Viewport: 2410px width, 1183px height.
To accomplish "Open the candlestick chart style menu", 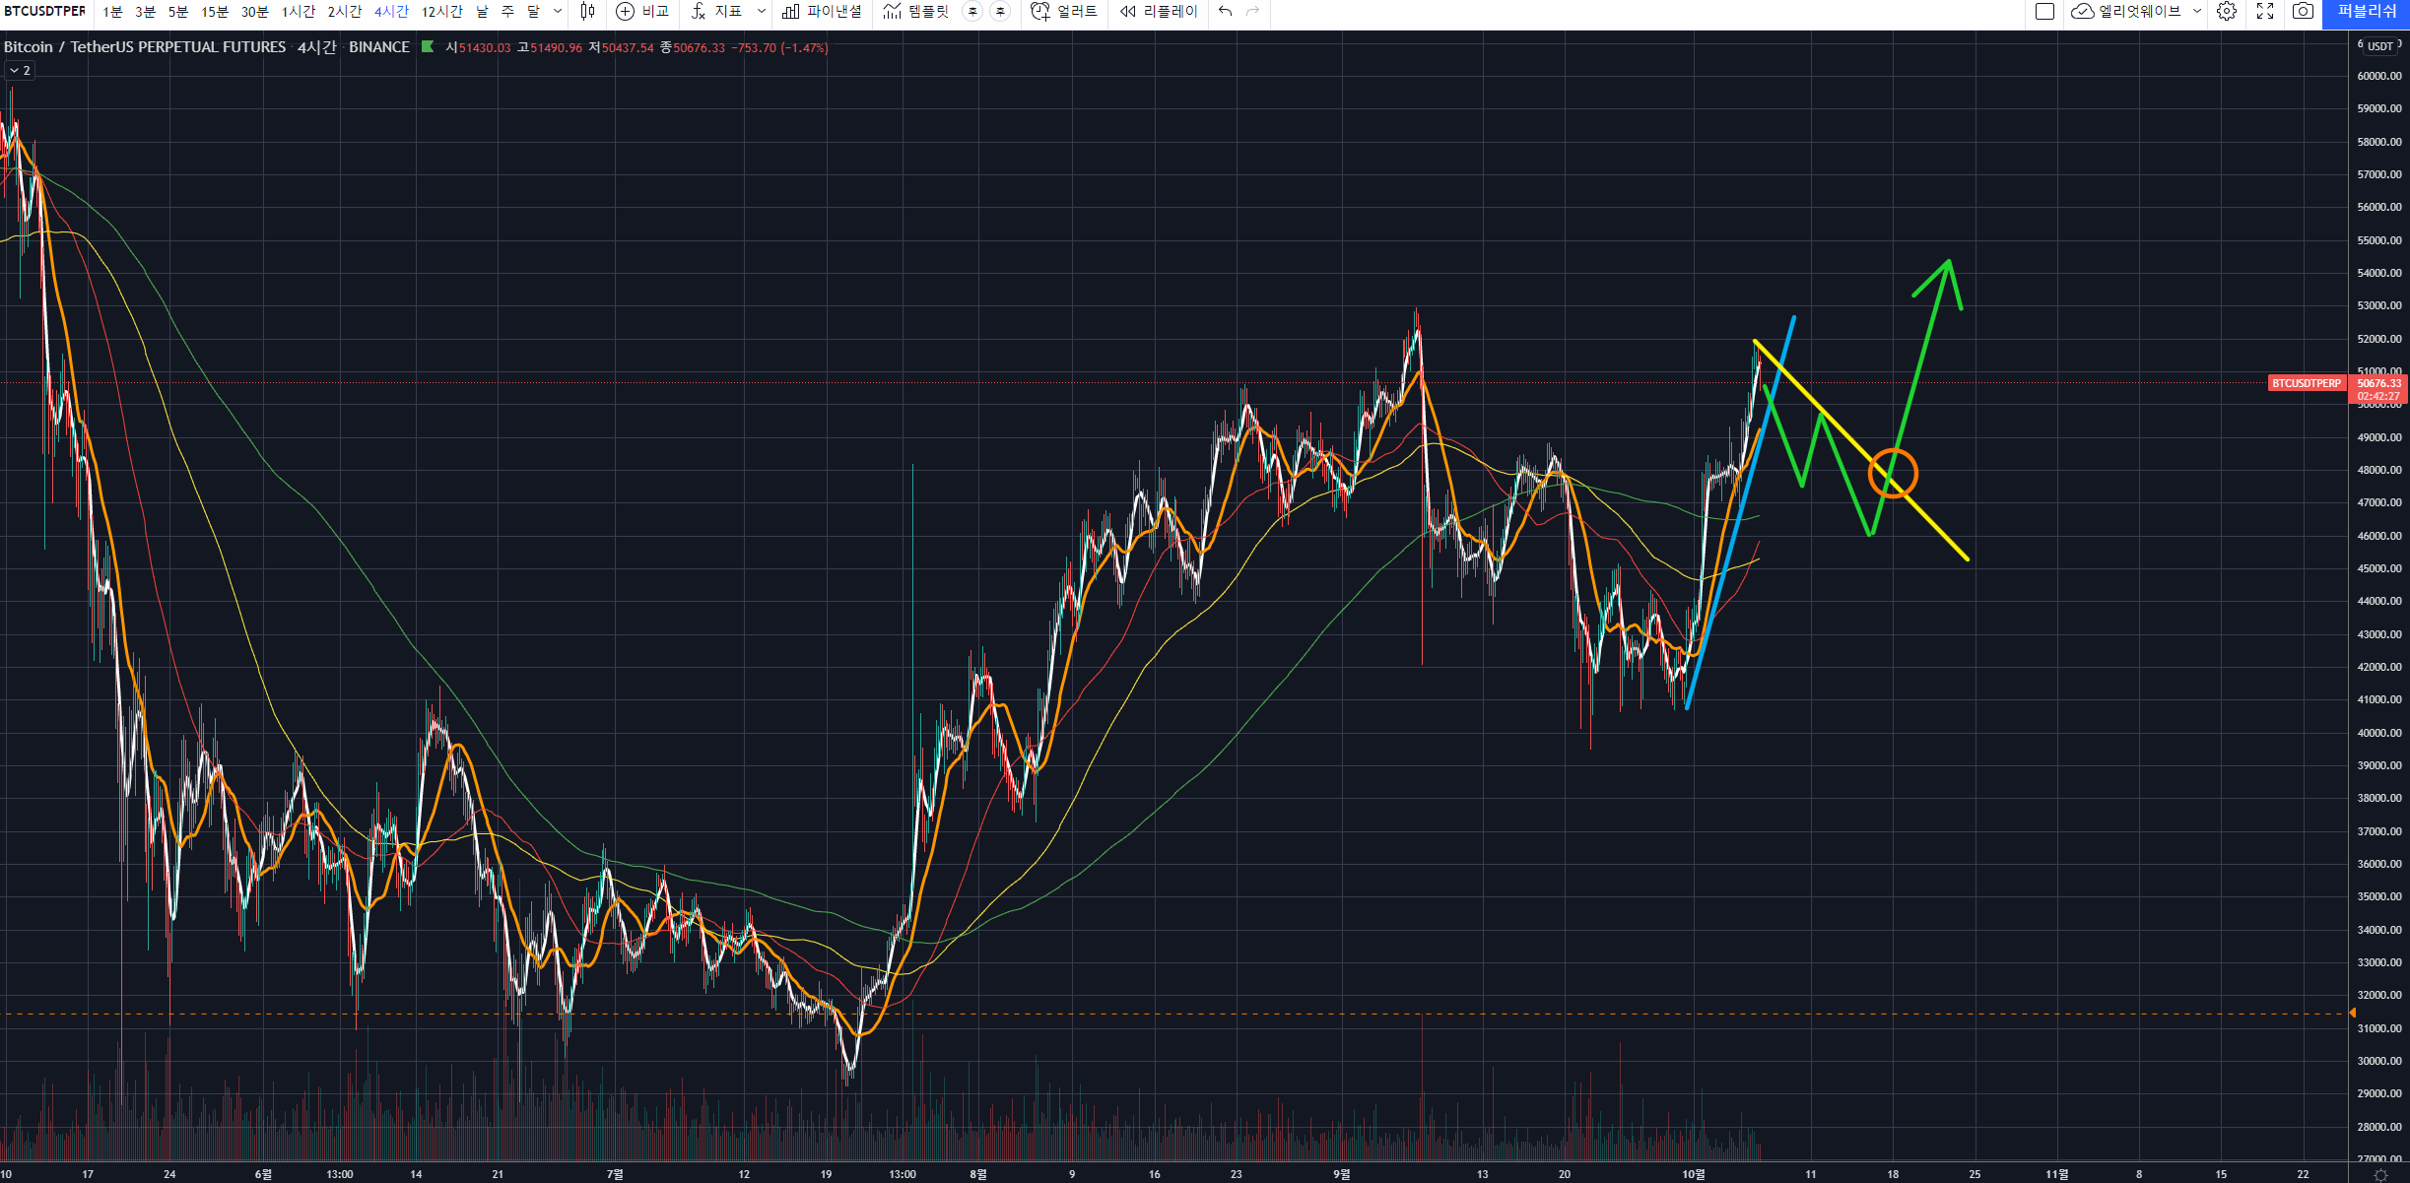I will tap(587, 12).
